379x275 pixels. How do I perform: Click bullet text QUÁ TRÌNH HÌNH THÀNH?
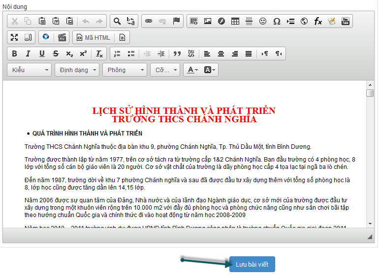87,134
